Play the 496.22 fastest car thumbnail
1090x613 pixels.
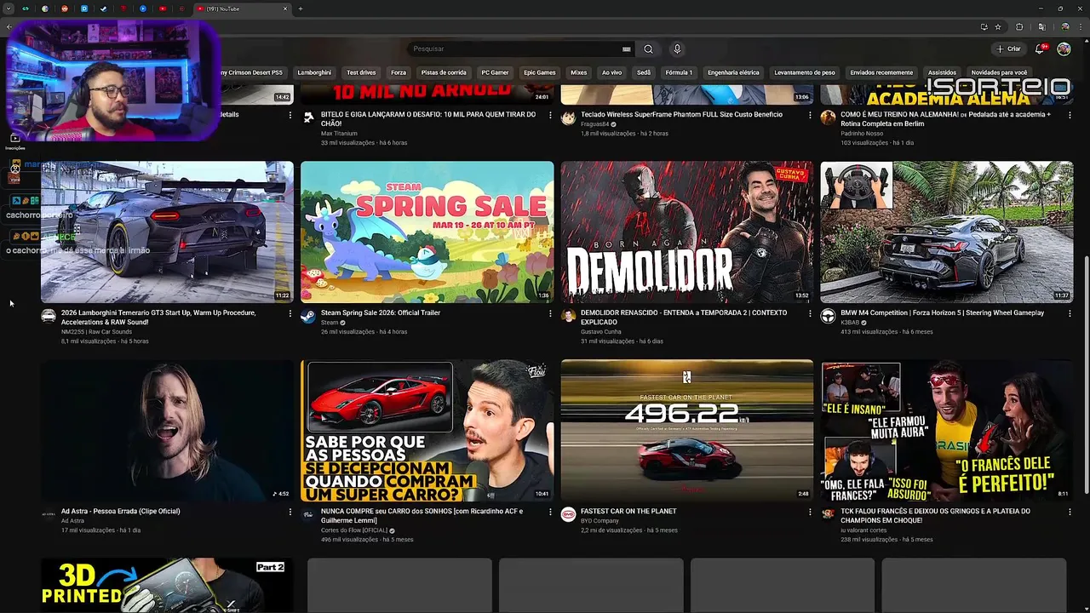687,430
